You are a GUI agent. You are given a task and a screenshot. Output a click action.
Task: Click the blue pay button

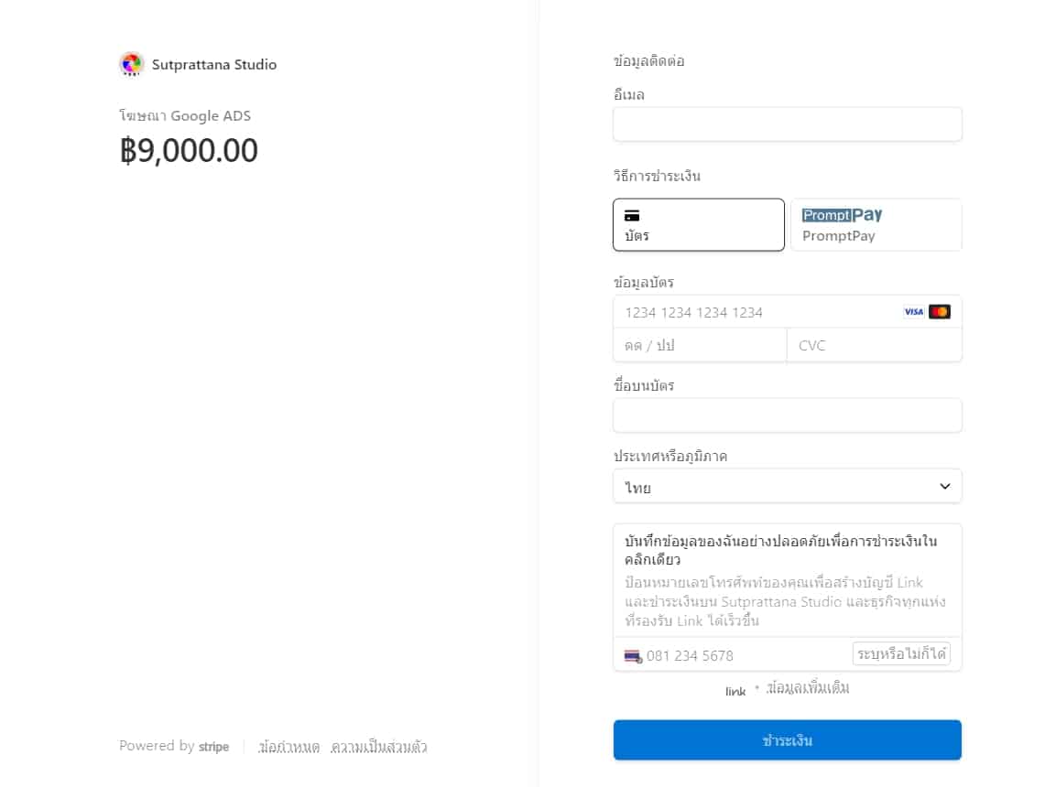788,740
